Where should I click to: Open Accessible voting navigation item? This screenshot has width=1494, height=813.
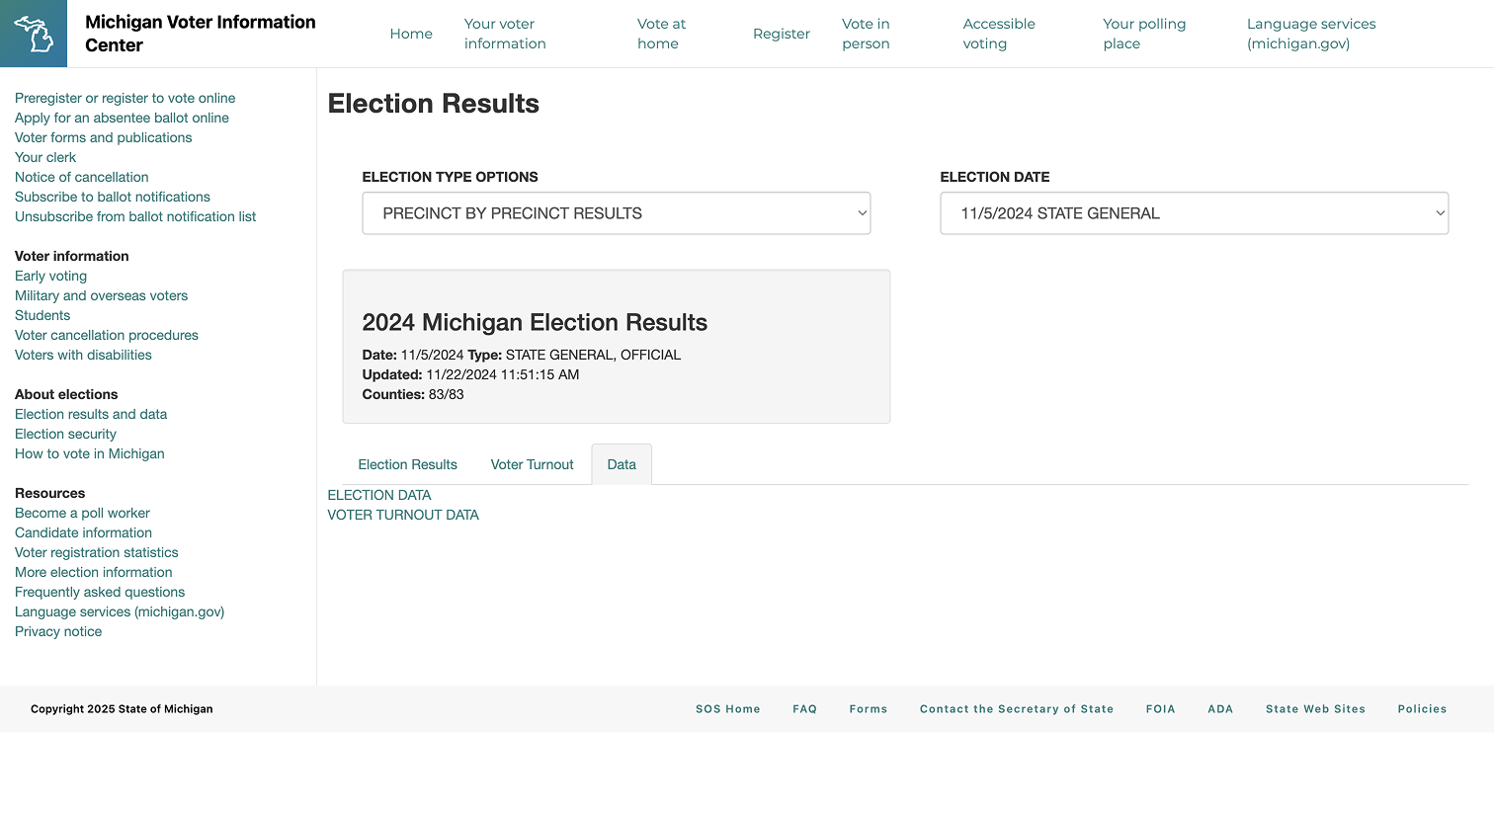pos(999,34)
